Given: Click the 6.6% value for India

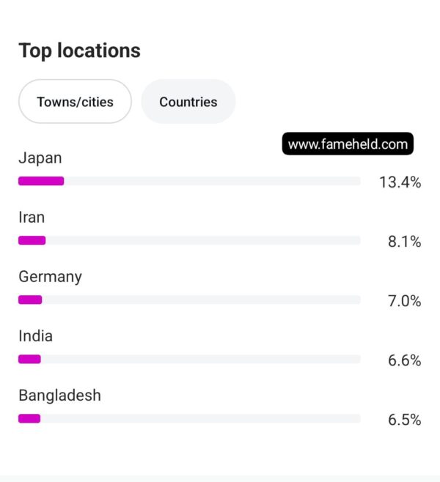Looking at the screenshot, I should point(404,360).
